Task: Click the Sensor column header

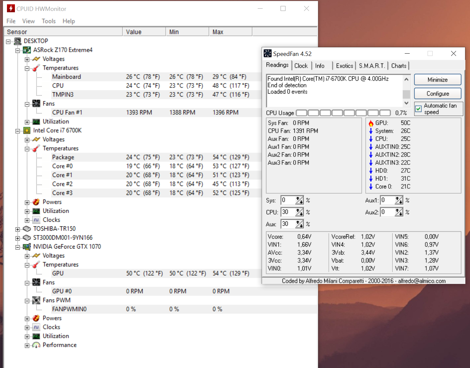Action: (x=63, y=32)
